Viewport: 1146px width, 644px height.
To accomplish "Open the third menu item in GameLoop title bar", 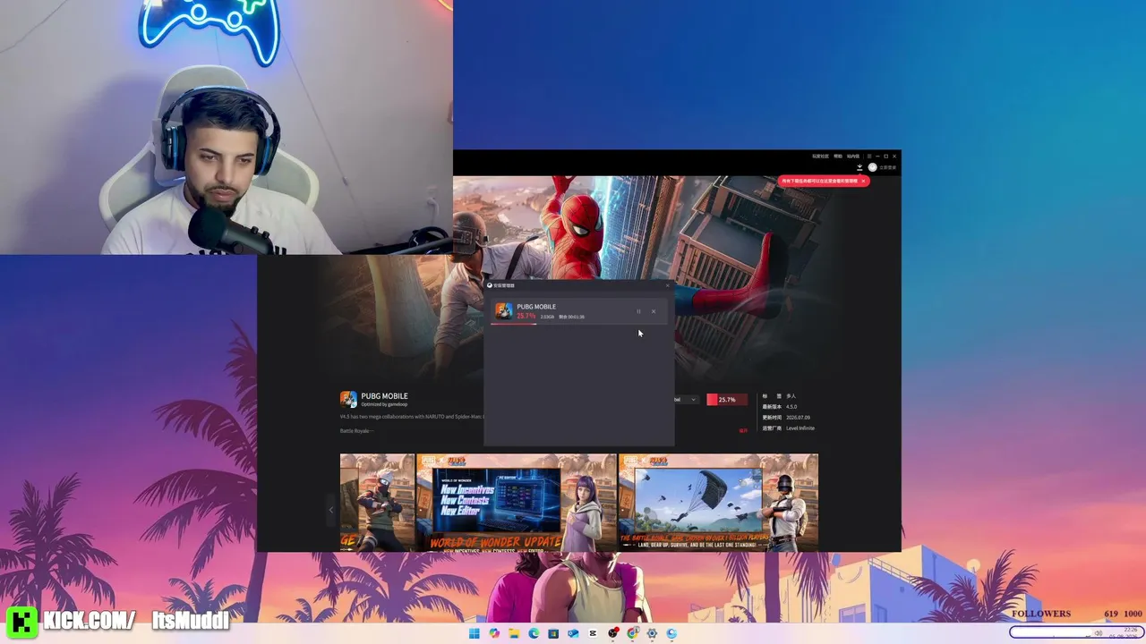I will (x=853, y=157).
